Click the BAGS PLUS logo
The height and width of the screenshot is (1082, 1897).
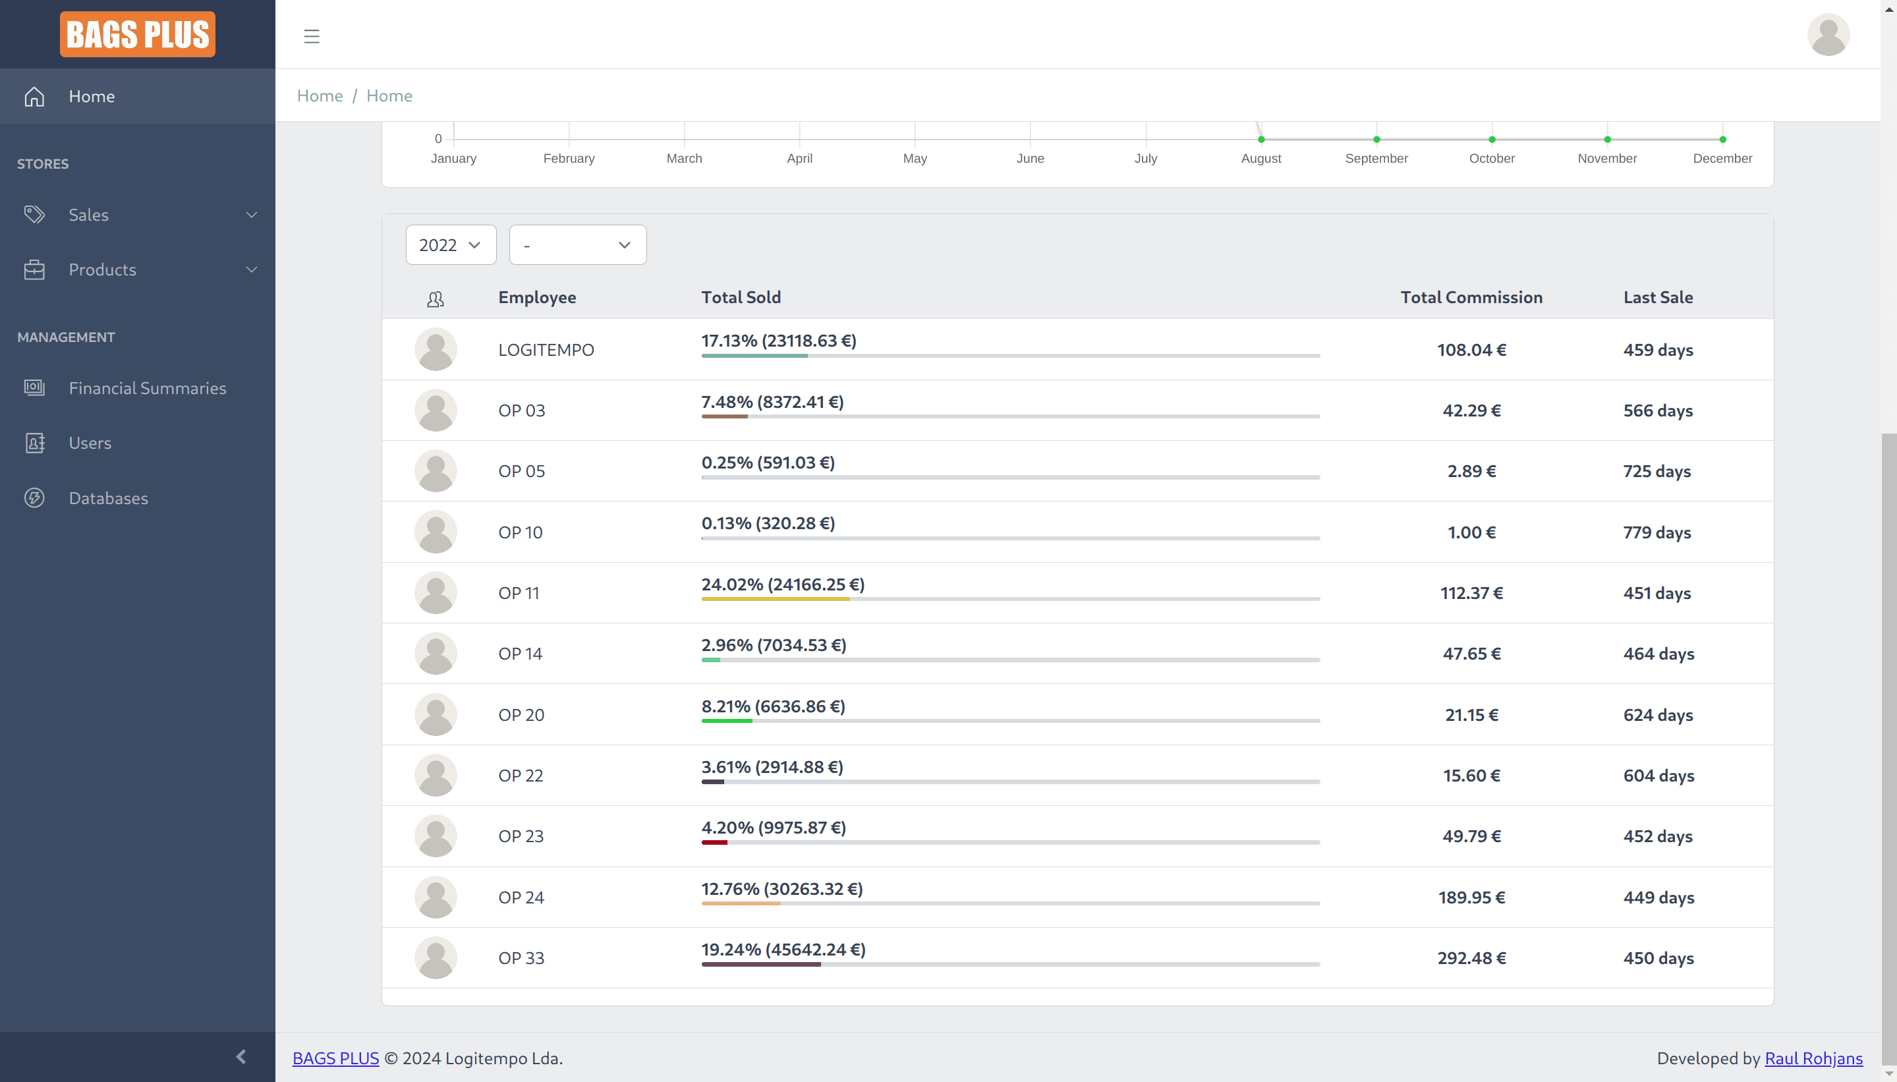pos(138,34)
